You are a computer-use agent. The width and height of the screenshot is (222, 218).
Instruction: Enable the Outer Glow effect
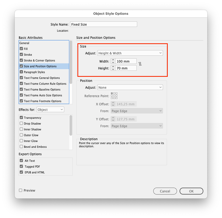pyautogui.click(x=21, y=135)
